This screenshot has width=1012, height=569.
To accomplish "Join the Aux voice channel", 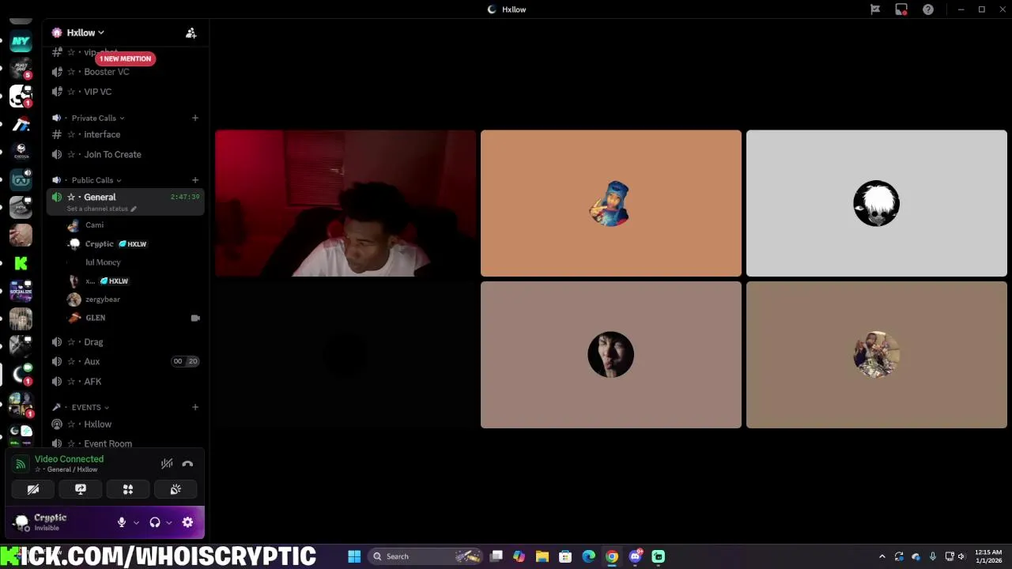I will 92,361.
